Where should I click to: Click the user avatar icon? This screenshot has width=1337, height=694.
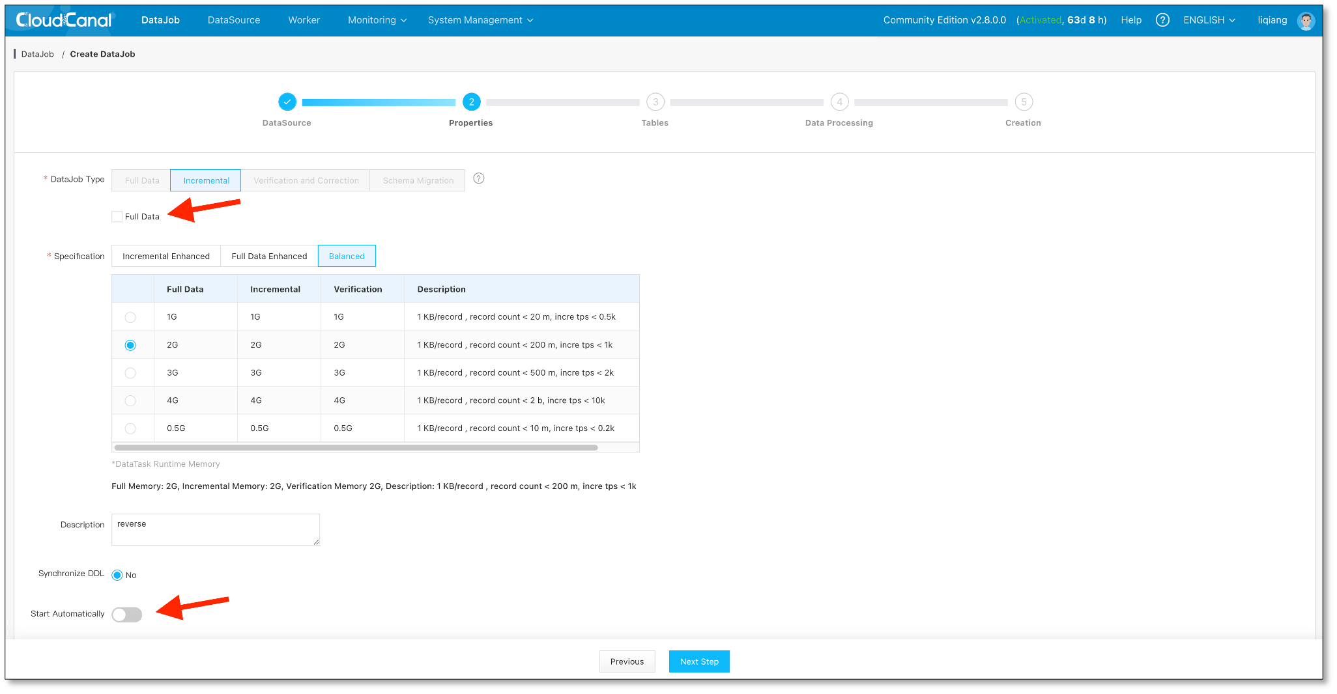pyautogui.click(x=1306, y=21)
